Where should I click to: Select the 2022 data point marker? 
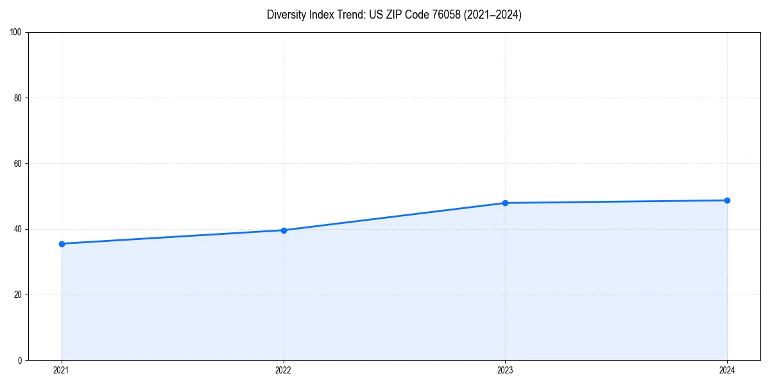(283, 230)
